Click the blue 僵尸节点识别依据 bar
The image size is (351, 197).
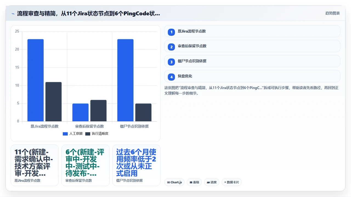[x=125, y=80]
